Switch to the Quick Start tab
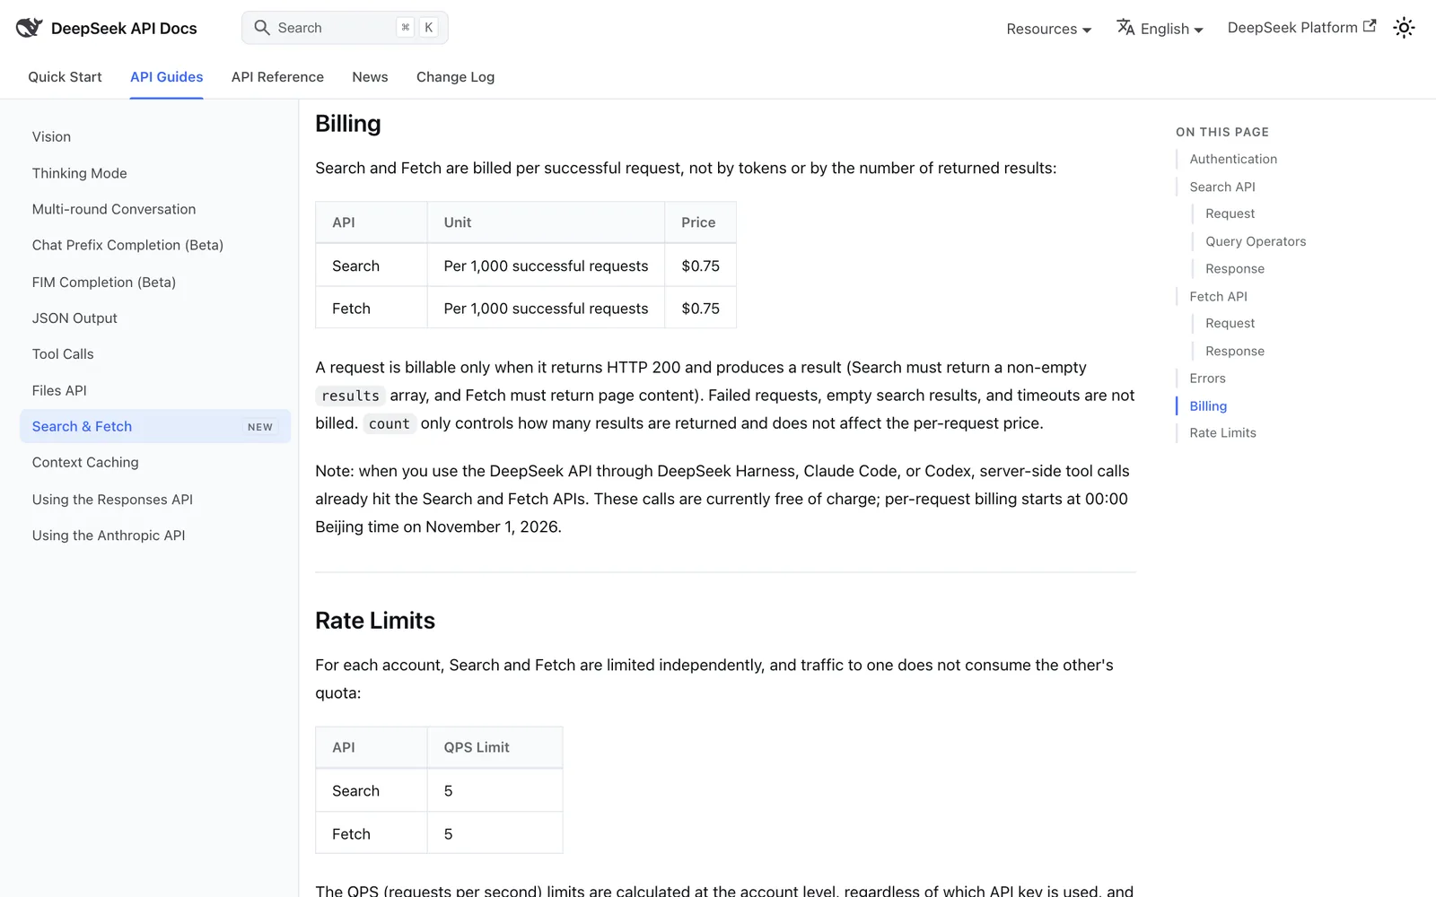 pyautogui.click(x=65, y=77)
